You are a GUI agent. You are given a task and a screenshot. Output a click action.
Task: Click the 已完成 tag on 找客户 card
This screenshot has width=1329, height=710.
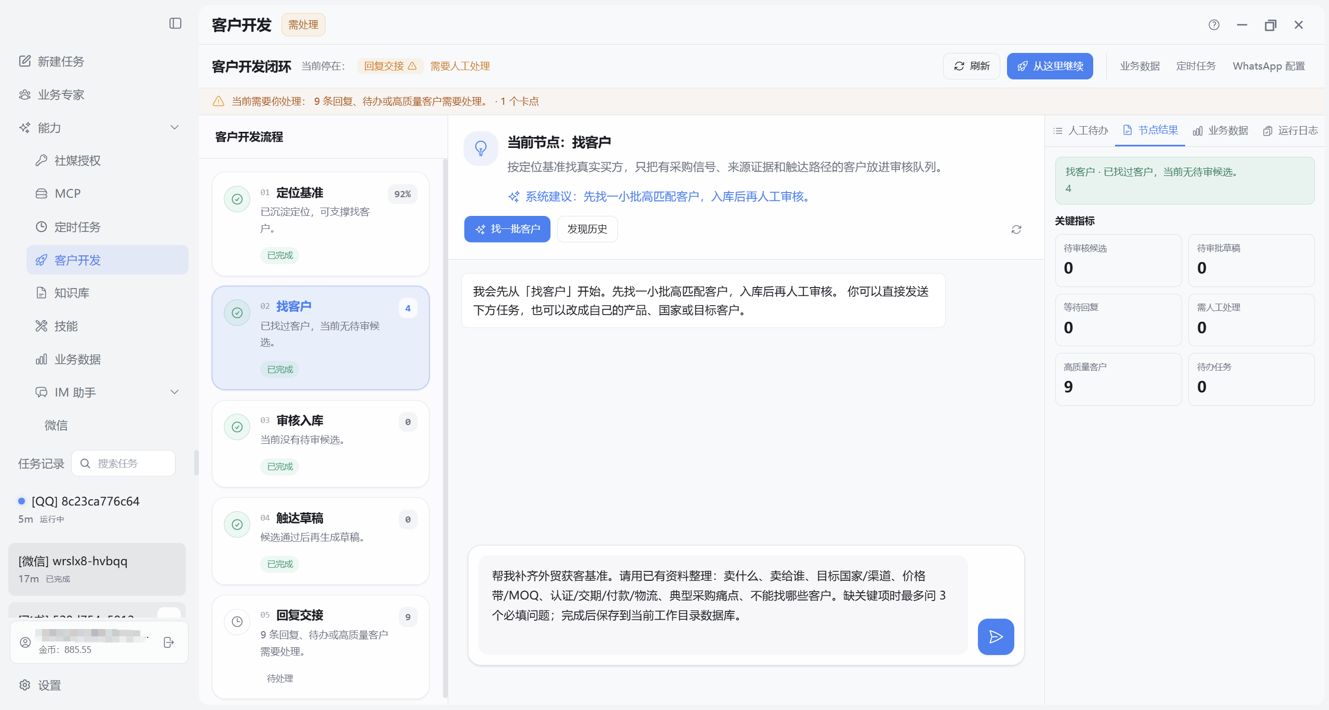click(280, 370)
